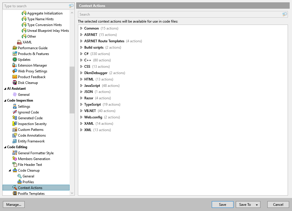Click the Aggregate Initialization hint icon
The image size is (292, 211).
coord(24,13)
